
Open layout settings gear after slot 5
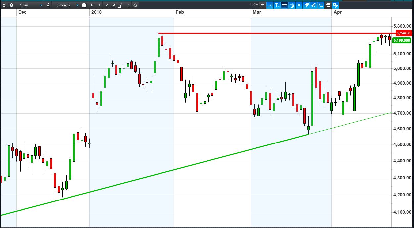pyautogui.click(x=135, y=5)
